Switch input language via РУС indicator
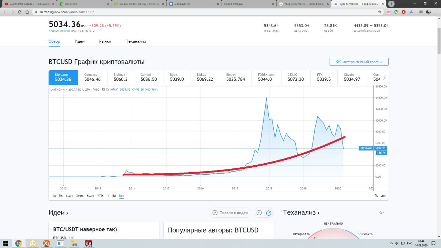 (x=410, y=243)
